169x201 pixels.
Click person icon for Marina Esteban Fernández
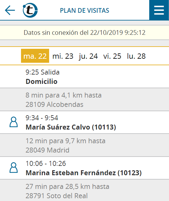pos(14,168)
